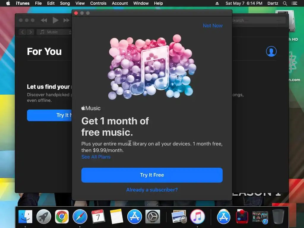Screen dimensions: 304x228
Task: Click the Apple Music logo text in dialog
Action: click(x=91, y=108)
